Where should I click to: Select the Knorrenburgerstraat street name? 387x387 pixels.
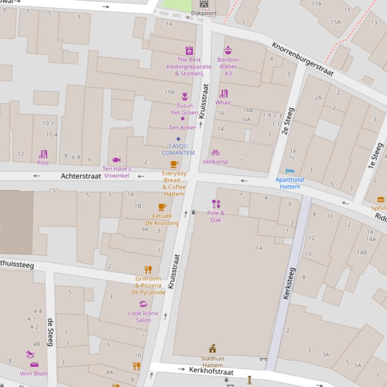[302, 59]
